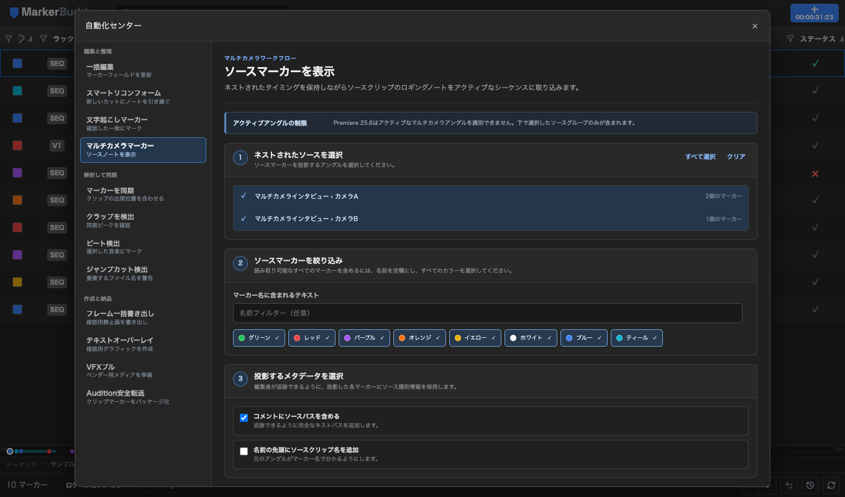The height and width of the screenshot is (497, 845).
Task: Click the すべて選択 link
Action: (700, 157)
